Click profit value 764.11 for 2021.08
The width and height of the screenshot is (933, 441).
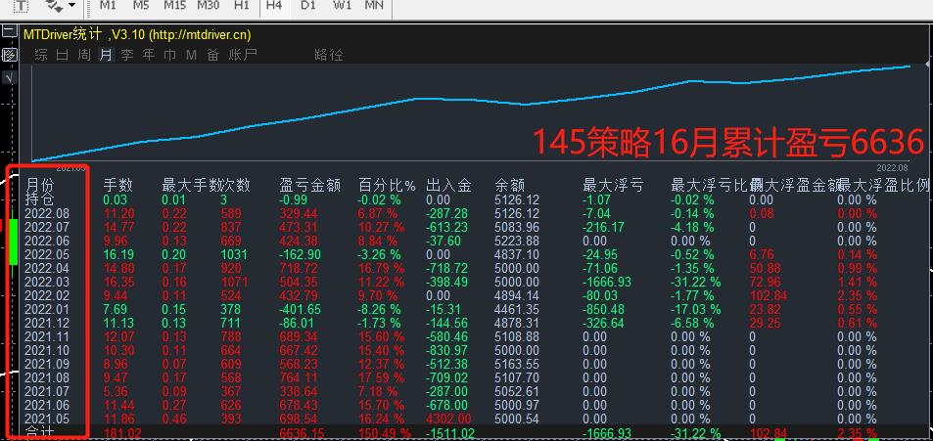298,377
